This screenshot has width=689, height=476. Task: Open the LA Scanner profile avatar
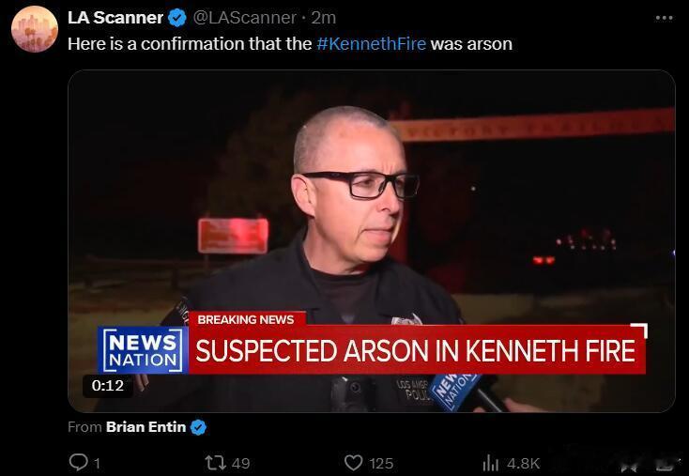tap(35, 29)
